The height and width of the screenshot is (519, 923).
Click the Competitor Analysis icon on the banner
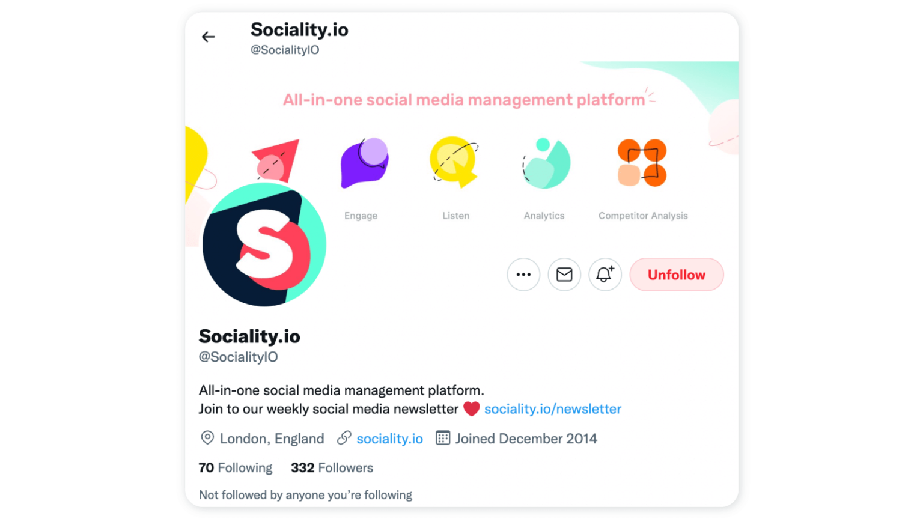[x=641, y=161]
